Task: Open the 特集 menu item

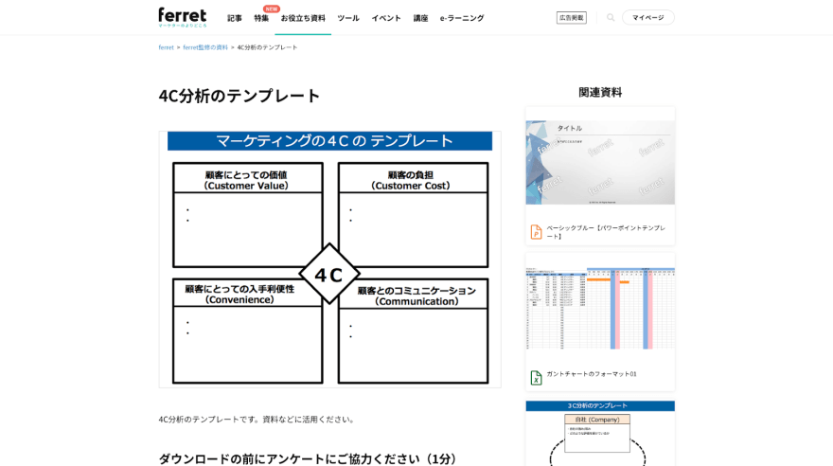Action: 261,18
